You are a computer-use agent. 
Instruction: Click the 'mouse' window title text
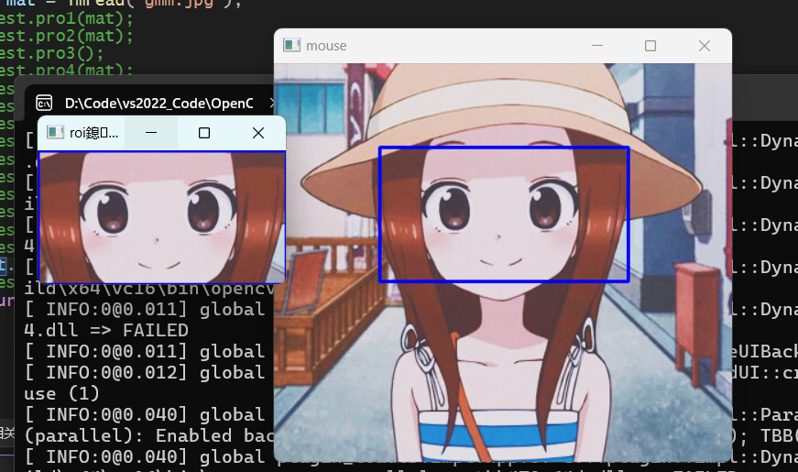[326, 46]
